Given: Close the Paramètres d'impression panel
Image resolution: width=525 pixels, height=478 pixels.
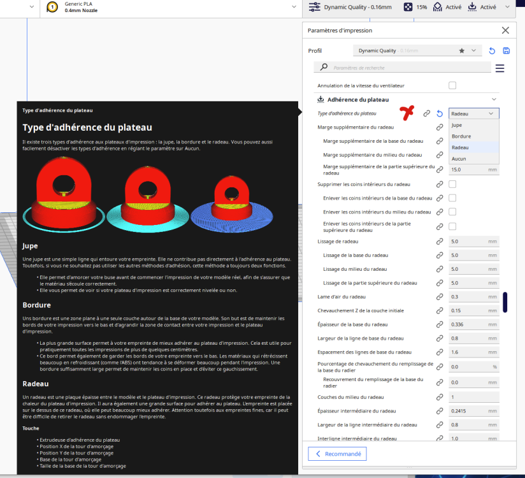Looking at the screenshot, I should 506,31.
